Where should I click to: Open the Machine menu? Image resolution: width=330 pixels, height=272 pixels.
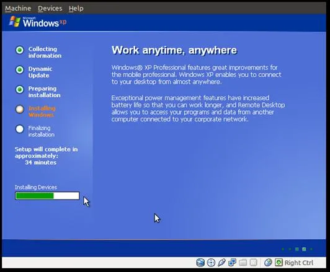[18, 9]
